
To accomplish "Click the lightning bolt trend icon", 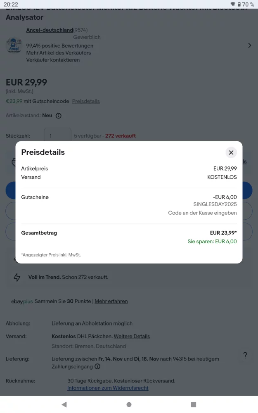I will pos(17,278).
